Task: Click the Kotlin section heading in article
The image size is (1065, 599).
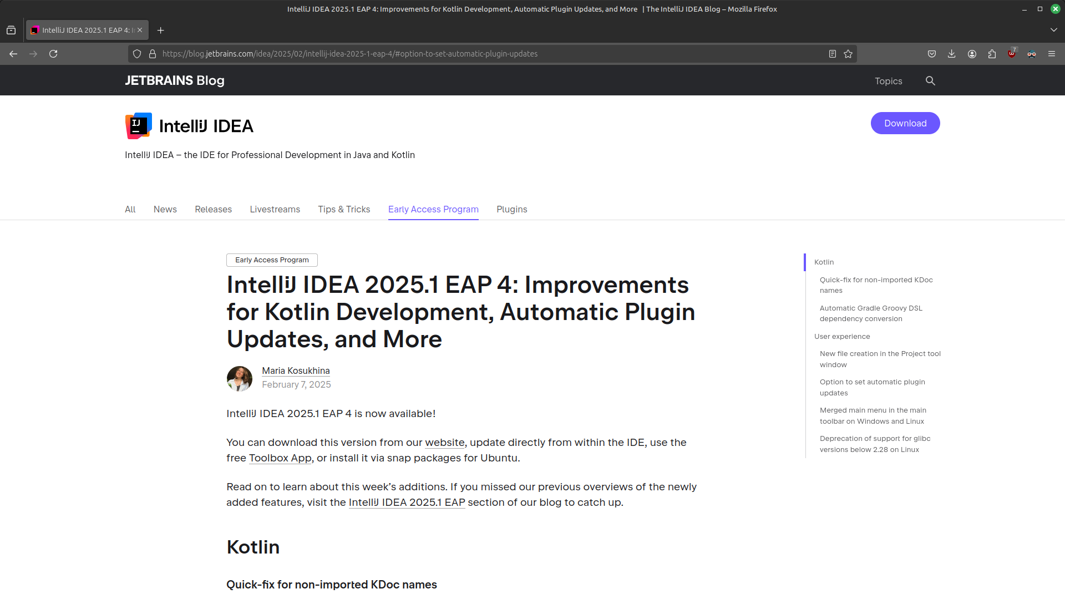Action: (253, 547)
